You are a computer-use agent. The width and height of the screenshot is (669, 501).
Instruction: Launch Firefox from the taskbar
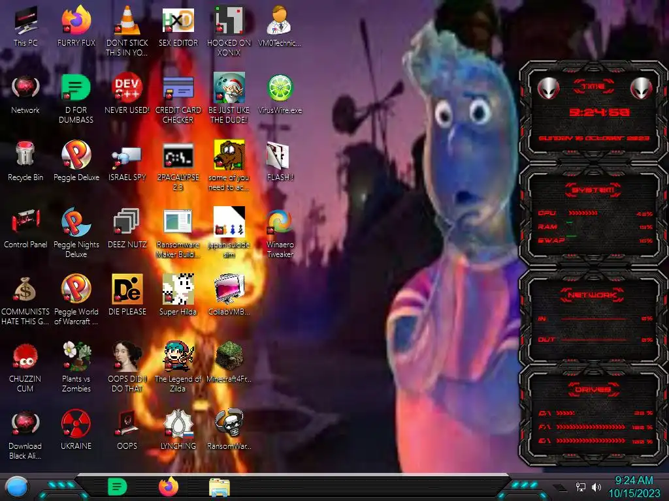[x=169, y=487]
